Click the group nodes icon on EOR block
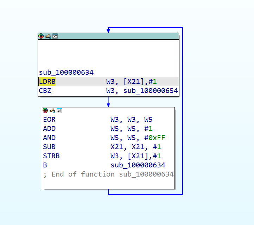This screenshot has height=225, width=254. 59,111
